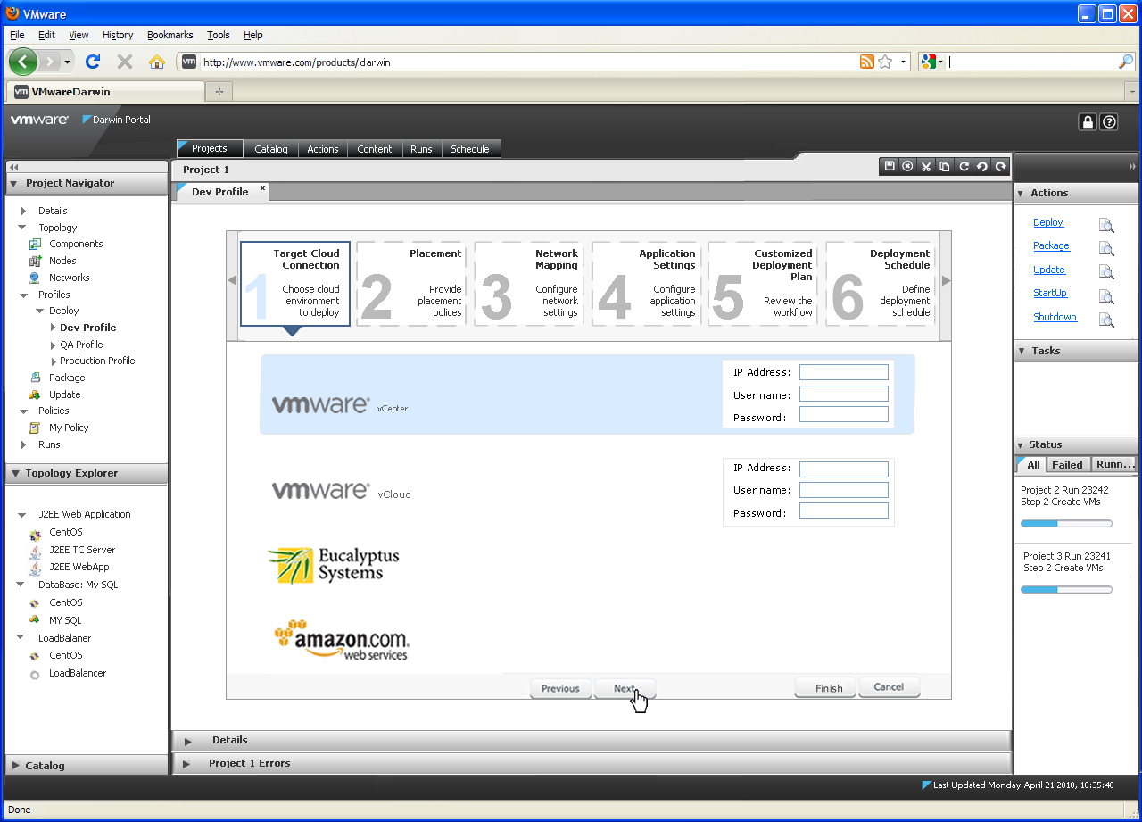
Task: Collapse the Actions panel section
Action: (1022, 193)
